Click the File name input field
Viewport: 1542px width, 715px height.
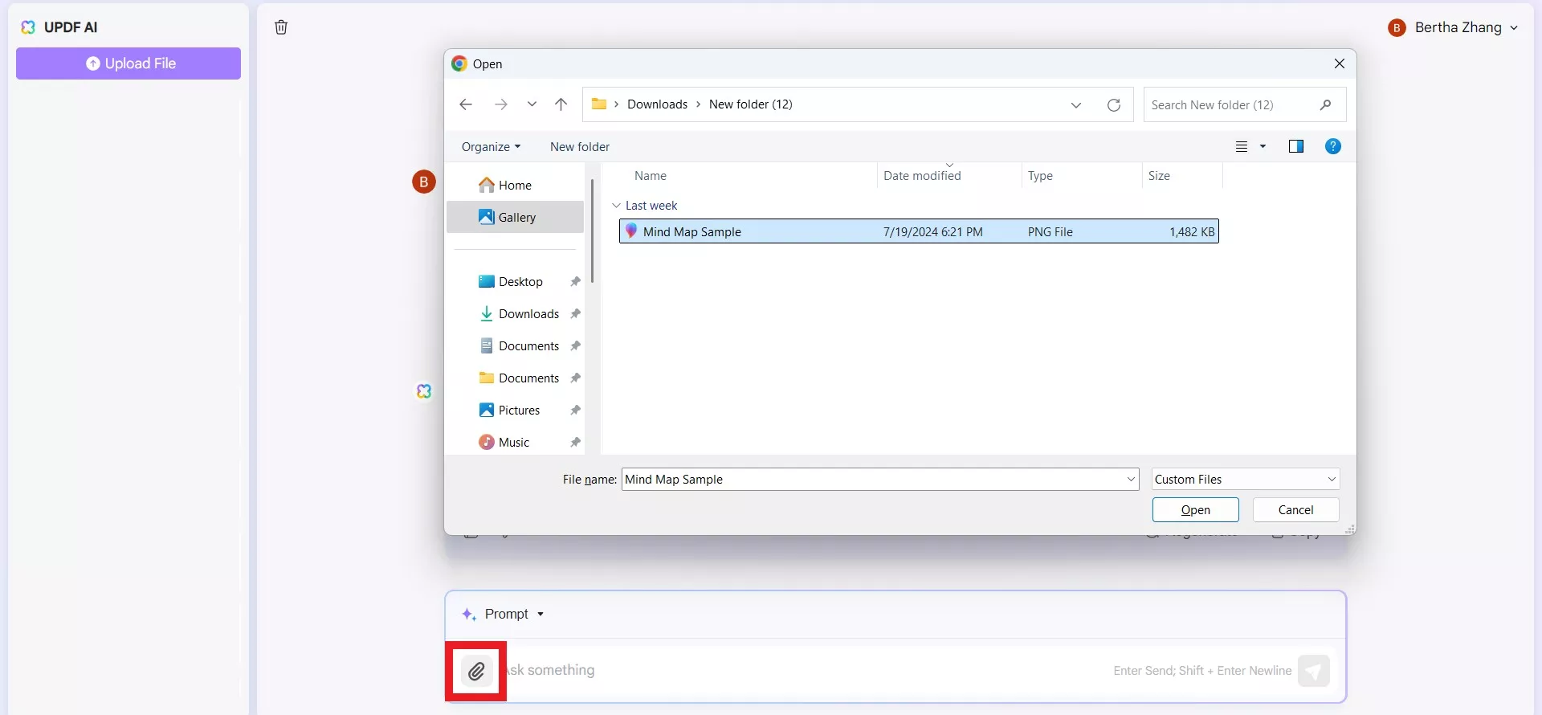879,480
